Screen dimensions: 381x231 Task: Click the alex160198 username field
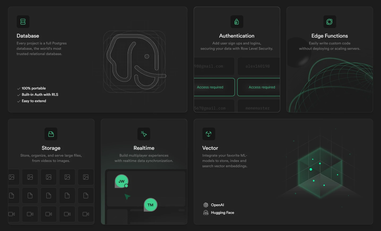258,66
